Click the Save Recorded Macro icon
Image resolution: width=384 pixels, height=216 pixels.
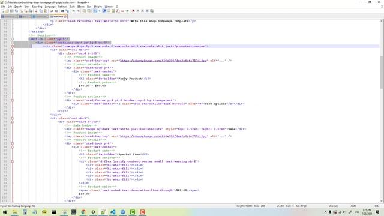[152, 11]
